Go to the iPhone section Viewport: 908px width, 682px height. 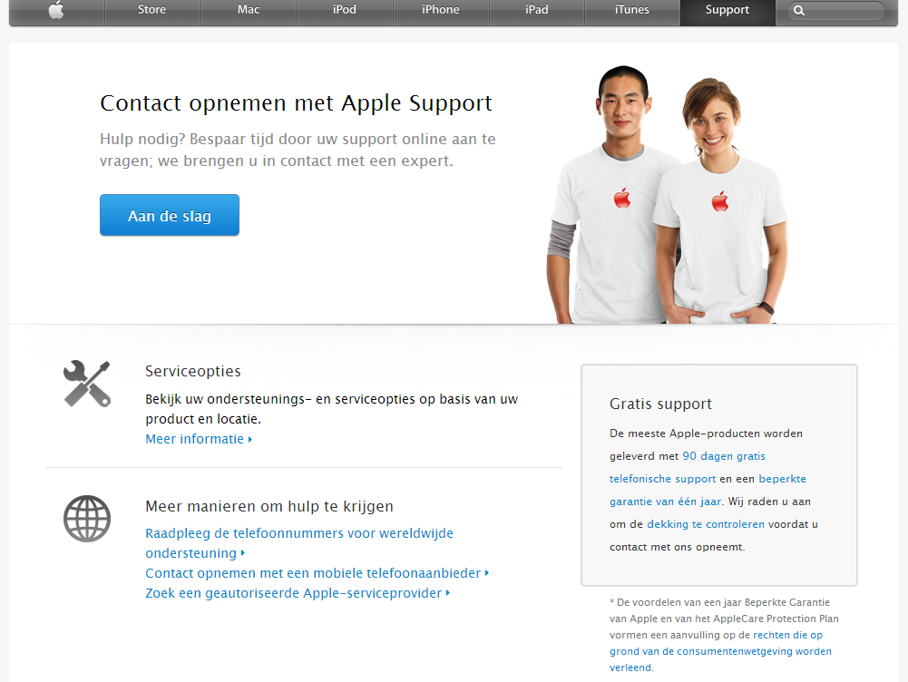tap(441, 10)
